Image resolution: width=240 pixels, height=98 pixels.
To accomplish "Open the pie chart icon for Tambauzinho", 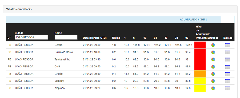I will pyautogui.click(x=213, y=59).
